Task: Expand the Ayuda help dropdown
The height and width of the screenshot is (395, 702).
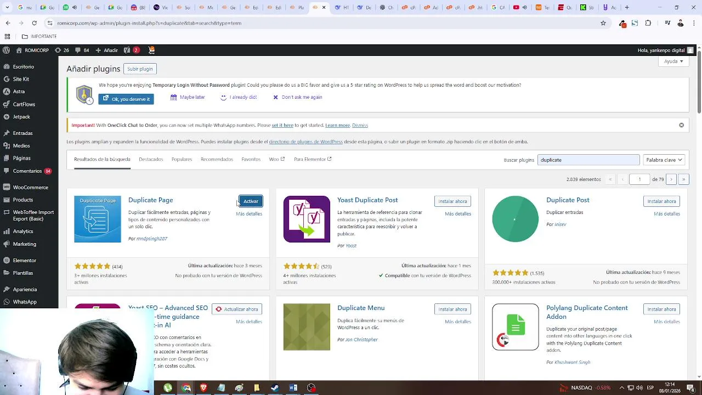Action: (673, 61)
